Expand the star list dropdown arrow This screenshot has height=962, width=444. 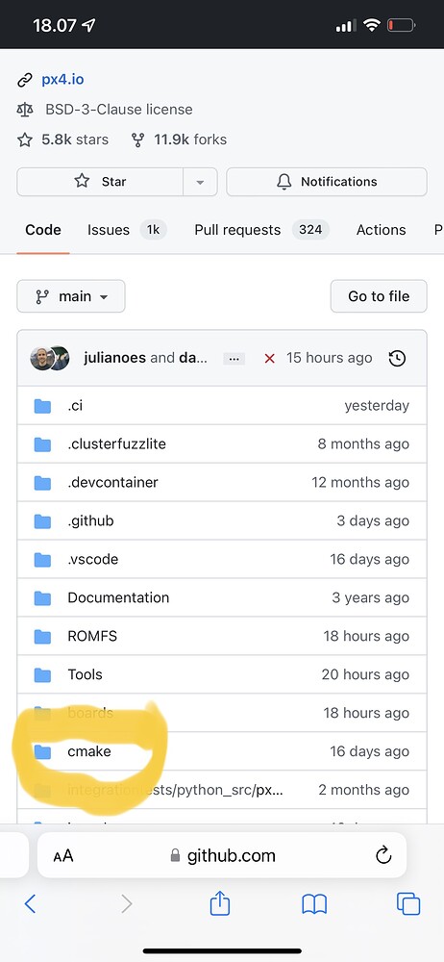200,182
